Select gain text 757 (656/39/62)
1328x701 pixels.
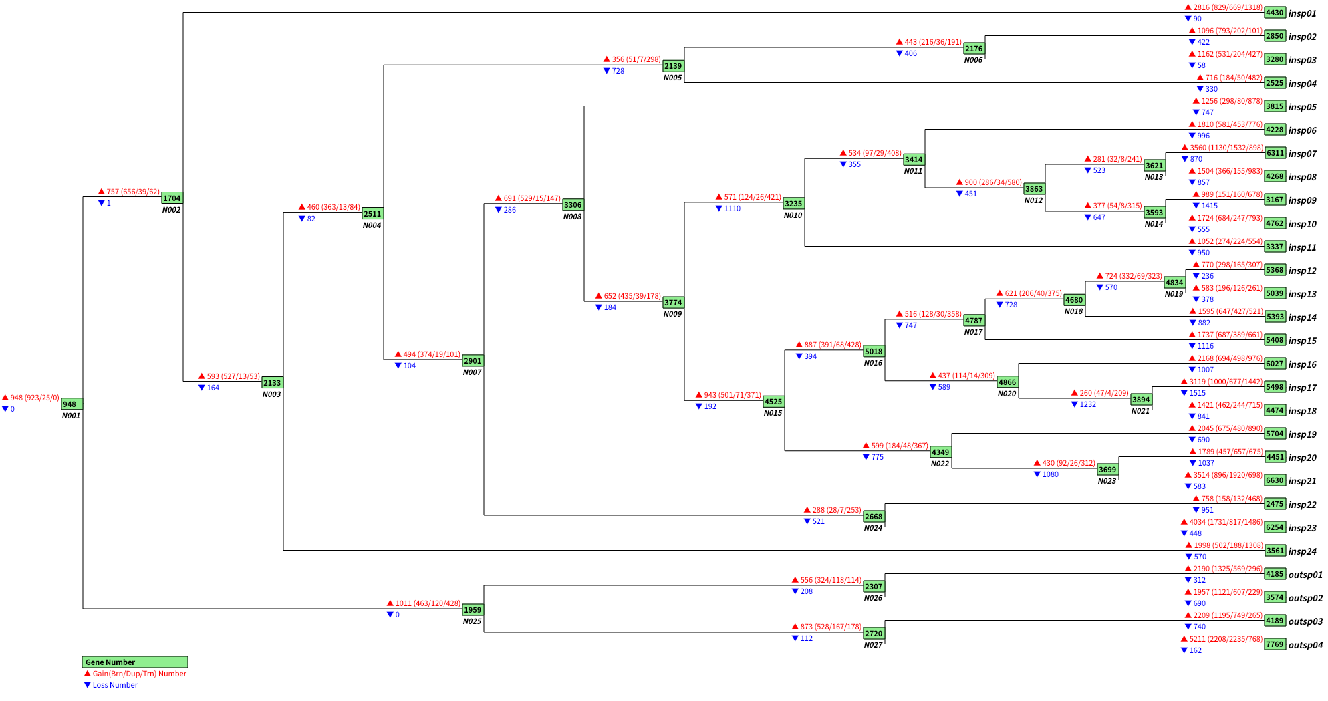(x=133, y=192)
